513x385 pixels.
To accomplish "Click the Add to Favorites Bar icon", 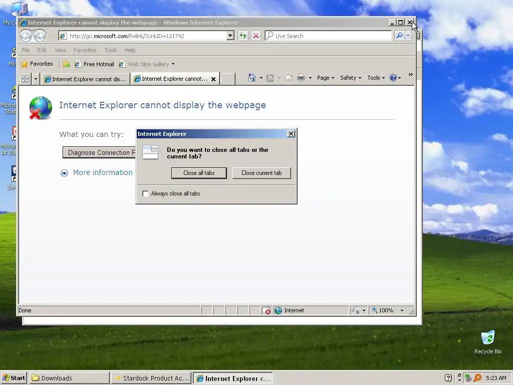I will click(66, 64).
